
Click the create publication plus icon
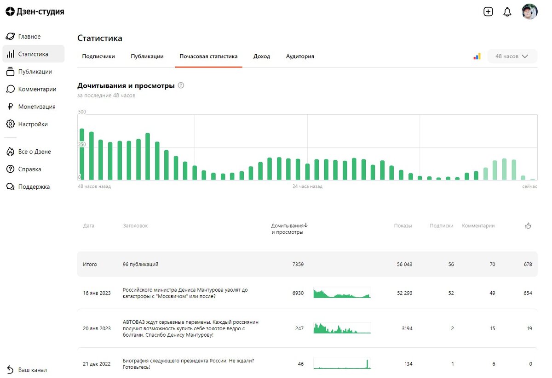(488, 12)
